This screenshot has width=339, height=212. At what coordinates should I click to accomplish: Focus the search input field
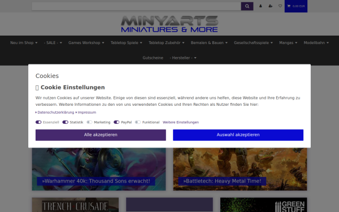click(136, 6)
